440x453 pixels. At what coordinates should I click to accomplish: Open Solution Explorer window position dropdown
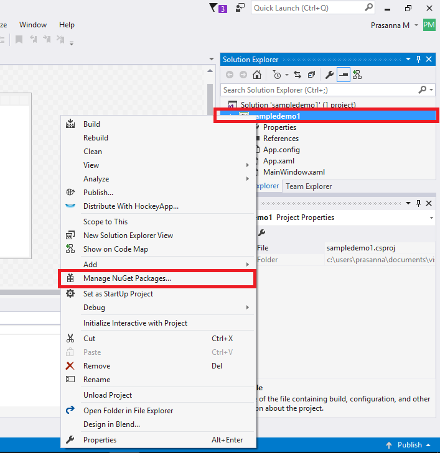tap(408, 59)
